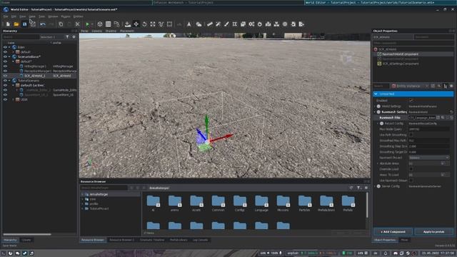Click the Apply to prefab button

tap(433, 232)
